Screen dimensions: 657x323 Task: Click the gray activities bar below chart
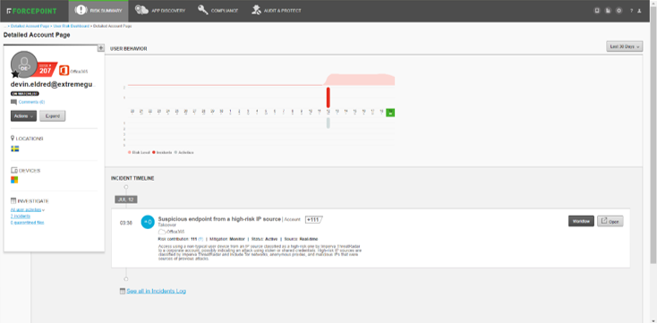[328, 123]
